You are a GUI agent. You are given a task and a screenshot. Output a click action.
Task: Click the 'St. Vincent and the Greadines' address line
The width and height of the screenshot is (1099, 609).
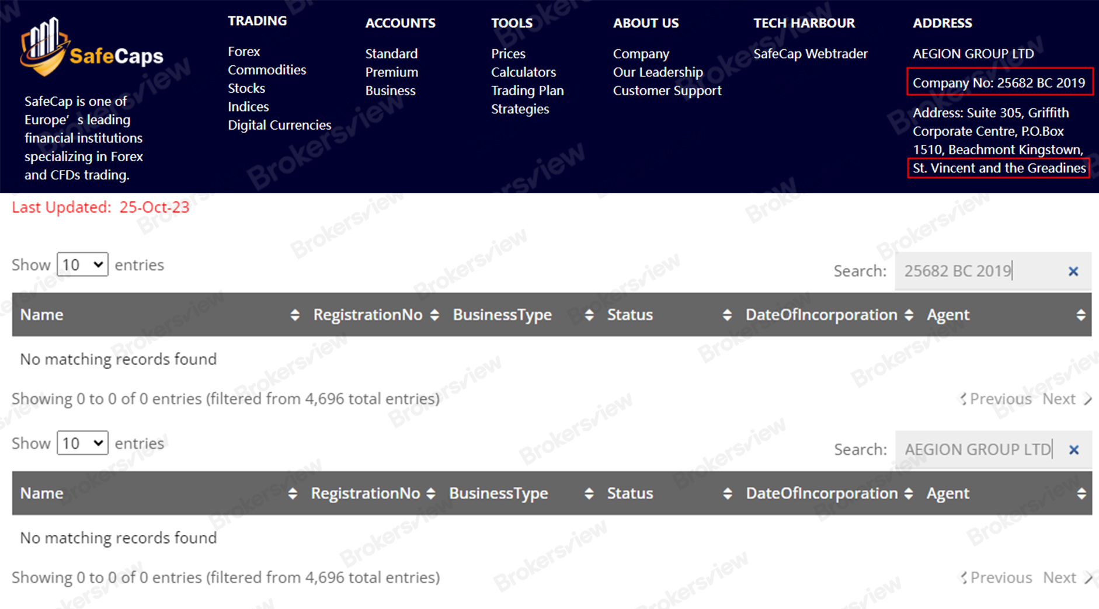pos(999,168)
